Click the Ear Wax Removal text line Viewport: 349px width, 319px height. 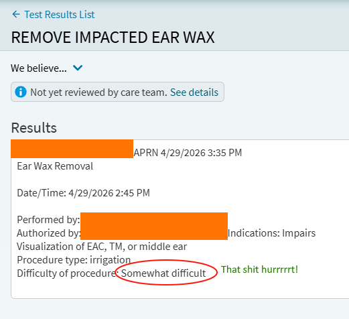55,166
